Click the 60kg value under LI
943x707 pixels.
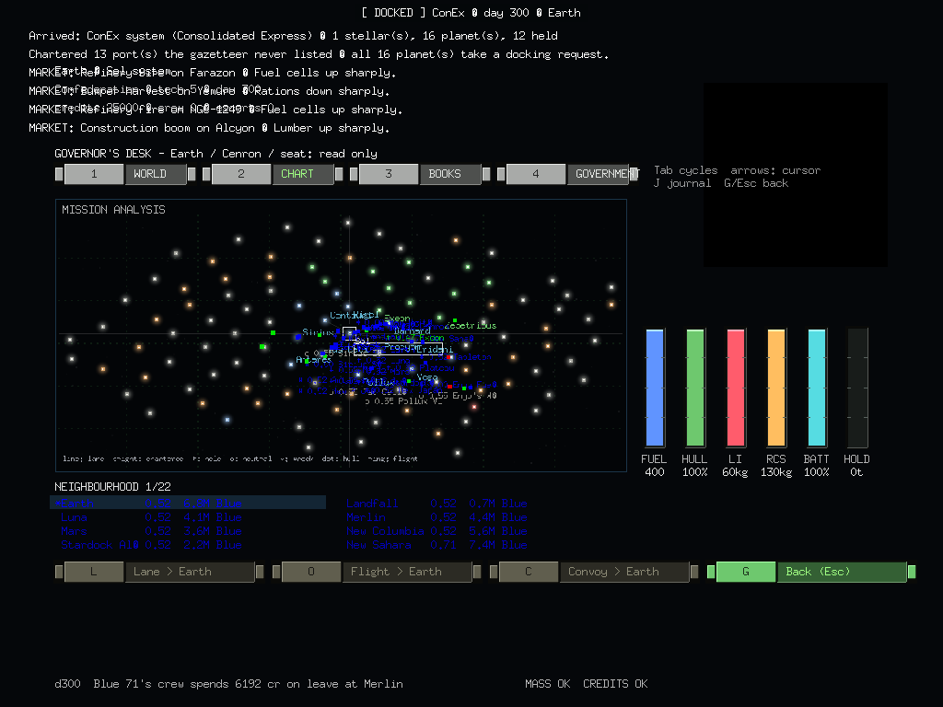[735, 472]
